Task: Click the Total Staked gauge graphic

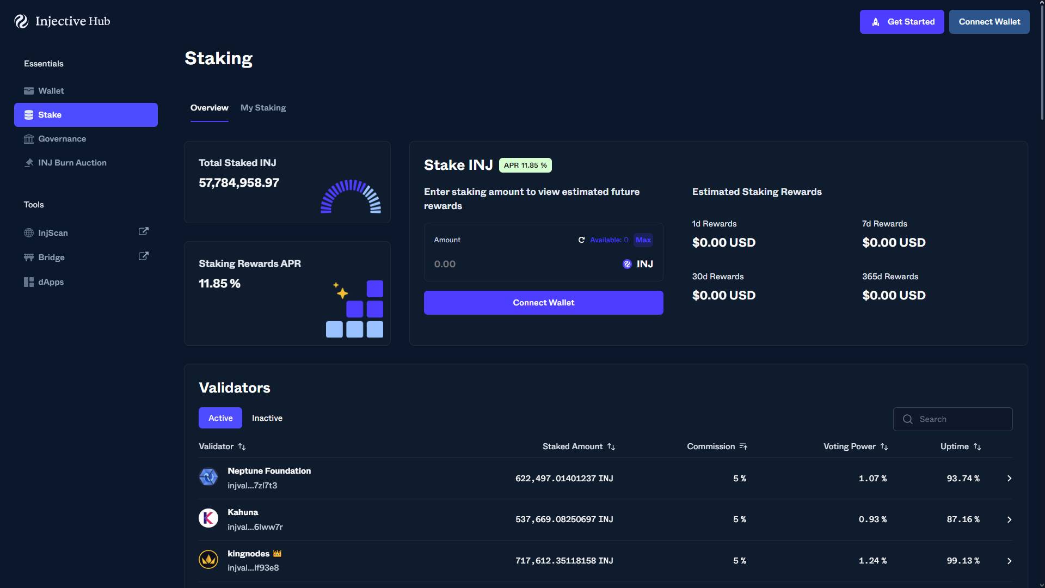Action: (351, 196)
